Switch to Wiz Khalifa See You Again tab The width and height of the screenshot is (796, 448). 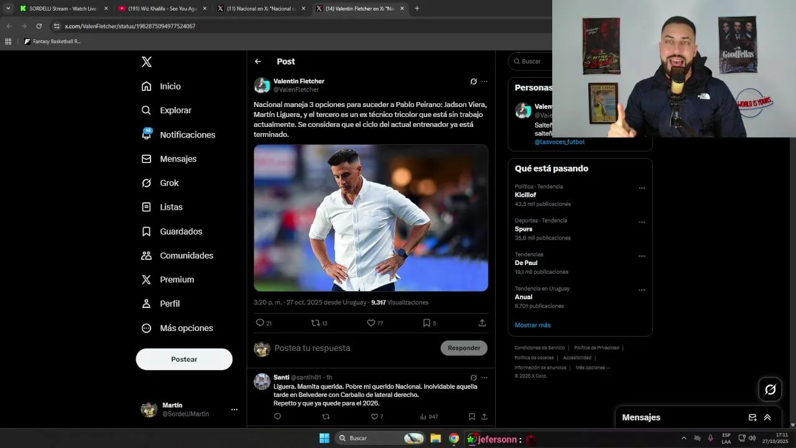tap(162, 9)
